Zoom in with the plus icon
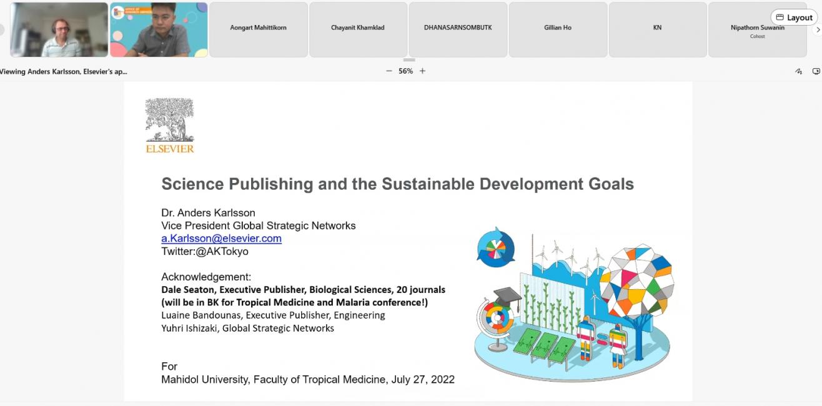This screenshot has height=406, width=822. [422, 71]
